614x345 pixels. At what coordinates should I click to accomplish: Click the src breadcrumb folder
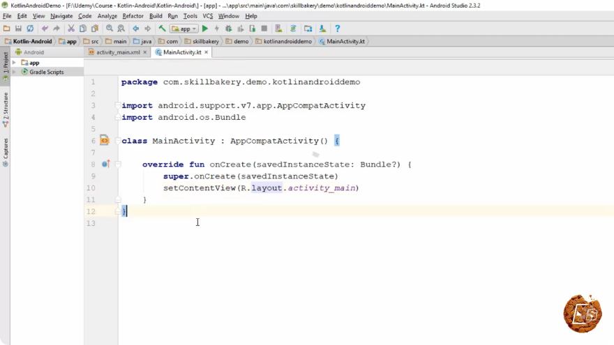pyautogui.click(x=91, y=41)
